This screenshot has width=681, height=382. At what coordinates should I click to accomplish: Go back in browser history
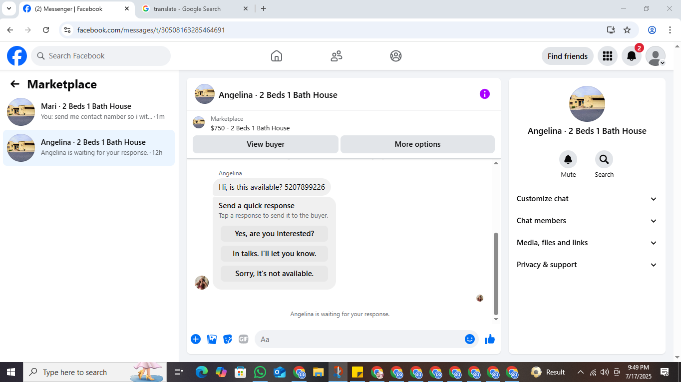[x=10, y=30]
